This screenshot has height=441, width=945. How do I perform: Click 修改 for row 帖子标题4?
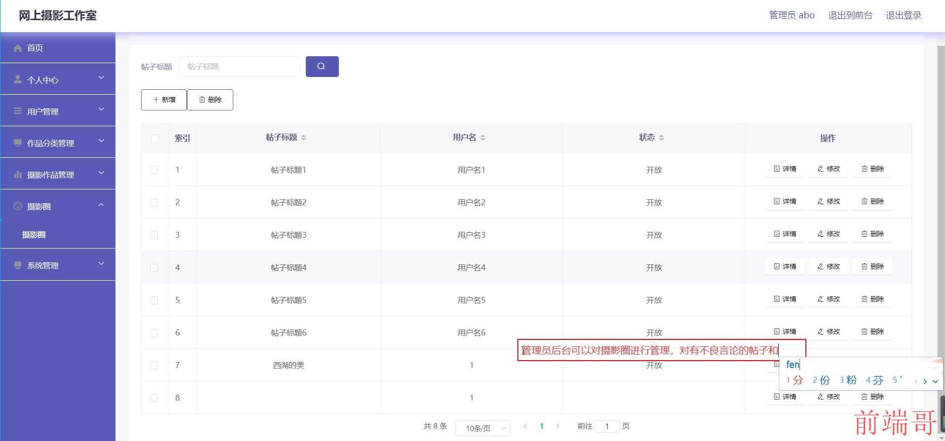click(829, 266)
